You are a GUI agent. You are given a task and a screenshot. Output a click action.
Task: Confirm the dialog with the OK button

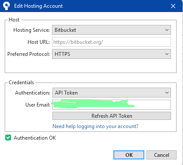point(129,155)
